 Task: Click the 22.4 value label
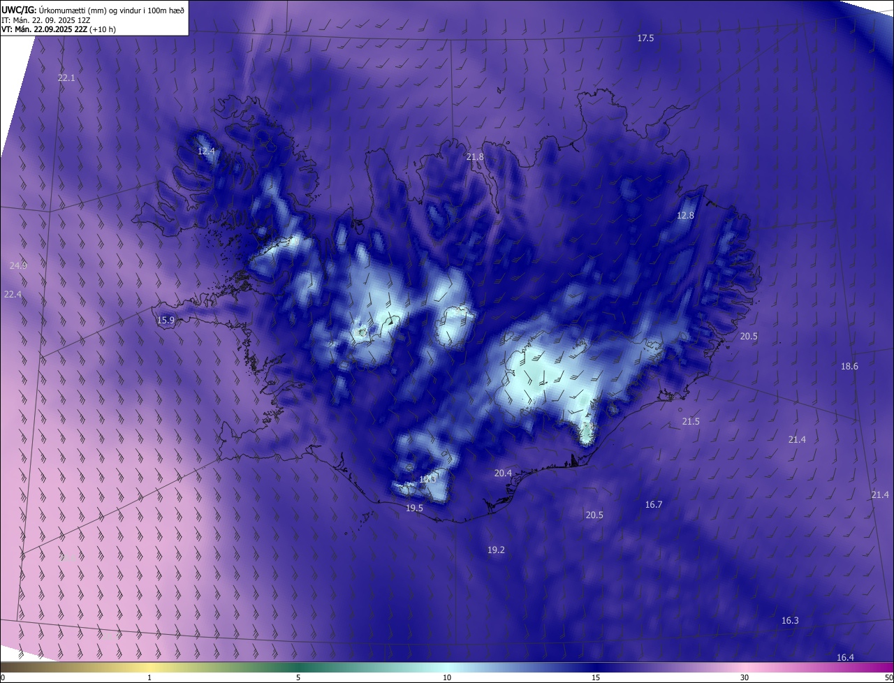[13, 295]
